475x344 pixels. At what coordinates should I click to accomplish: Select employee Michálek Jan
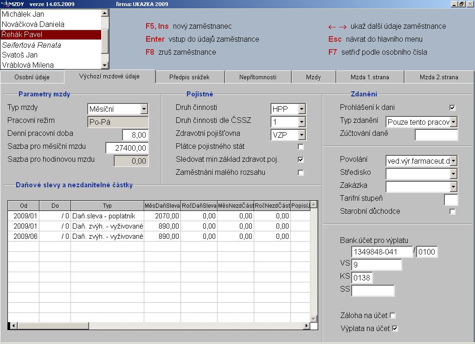coord(51,14)
